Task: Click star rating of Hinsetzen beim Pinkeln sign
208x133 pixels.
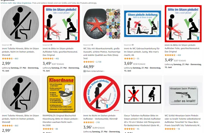Action: [x=170, y=129]
